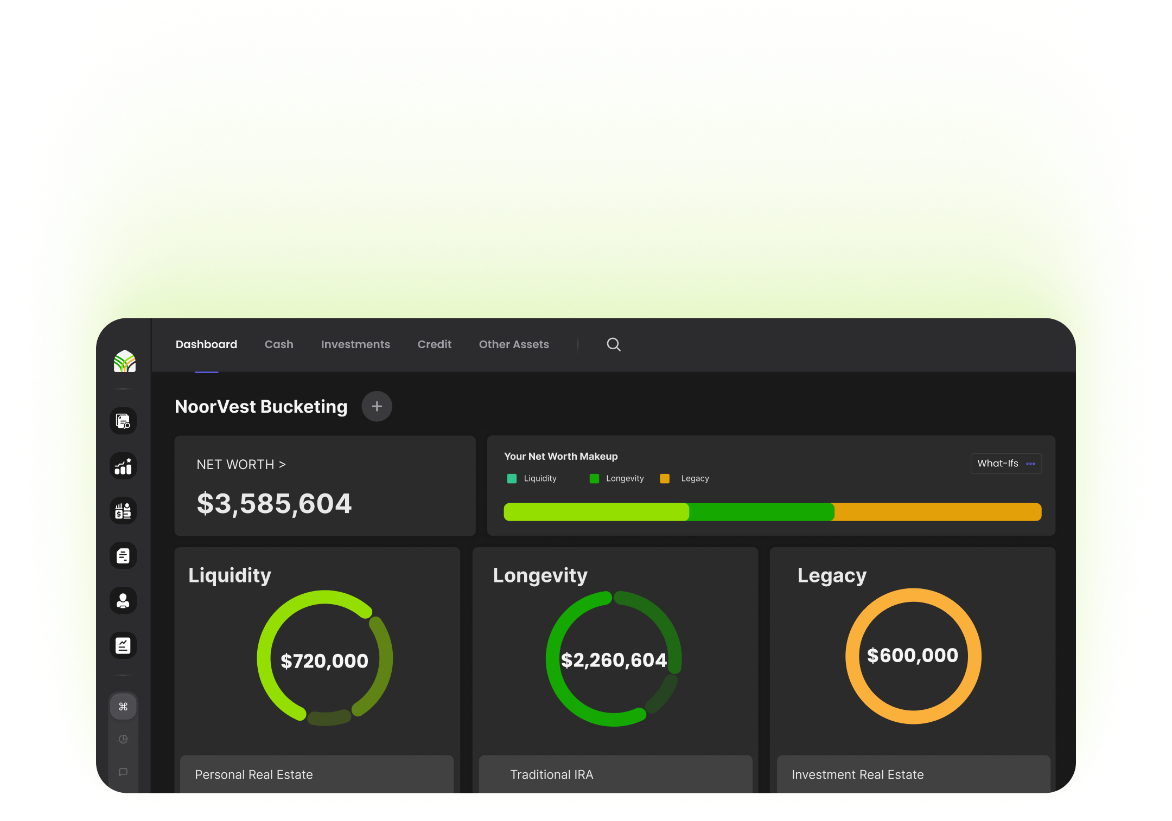Click the financial advisor dollar sidebar icon
1172x821 pixels.
pos(123,511)
